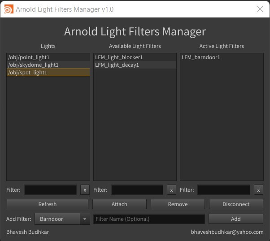
Task: Clear the Lights filter with x
Action: coord(85,190)
